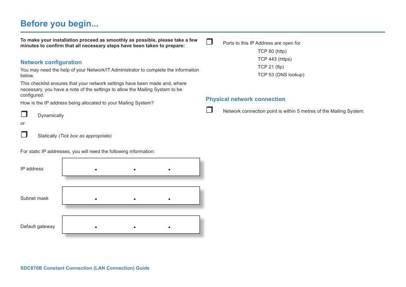This screenshot has width=406, height=287.
Task: Click the 'Tick box as appropriate' note
Action: coord(85,136)
